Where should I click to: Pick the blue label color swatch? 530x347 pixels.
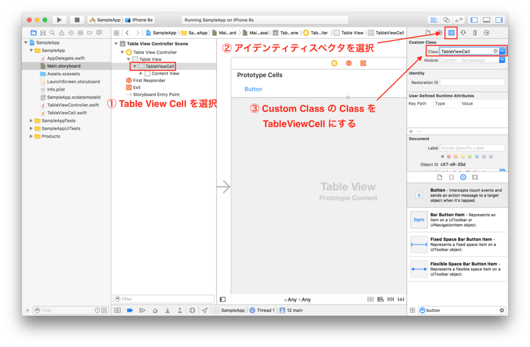(x=477, y=157)
